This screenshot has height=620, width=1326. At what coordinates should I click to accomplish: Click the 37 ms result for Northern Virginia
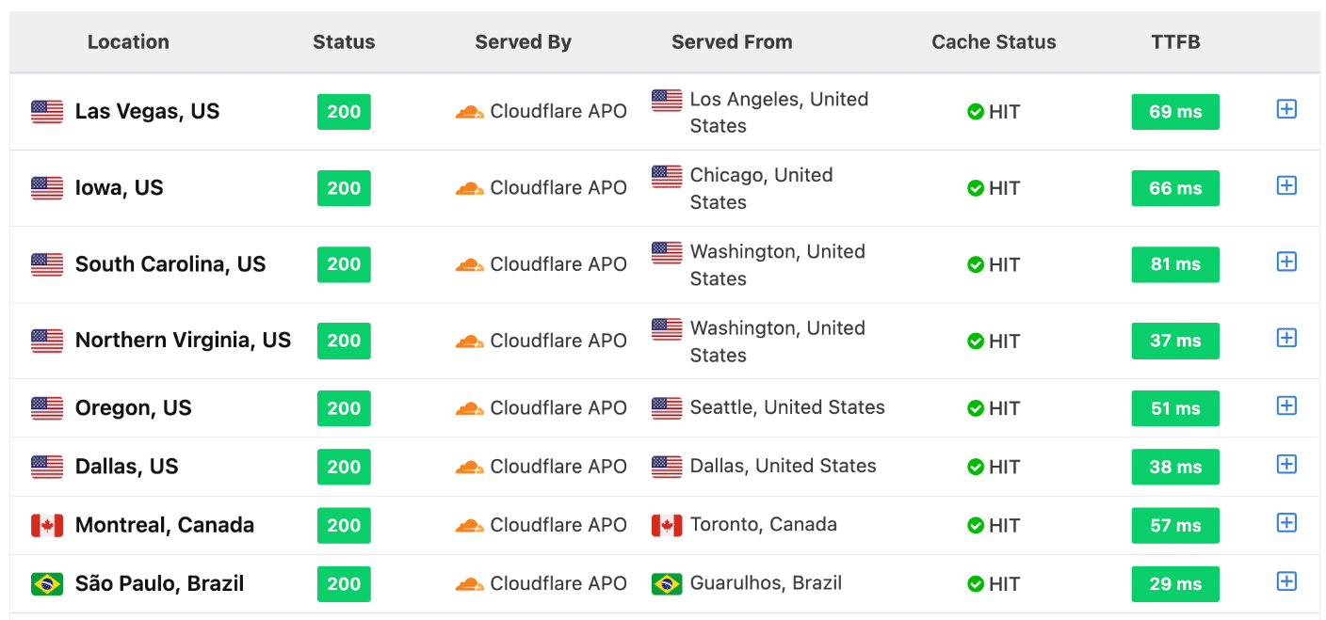tap(1175, 341)
